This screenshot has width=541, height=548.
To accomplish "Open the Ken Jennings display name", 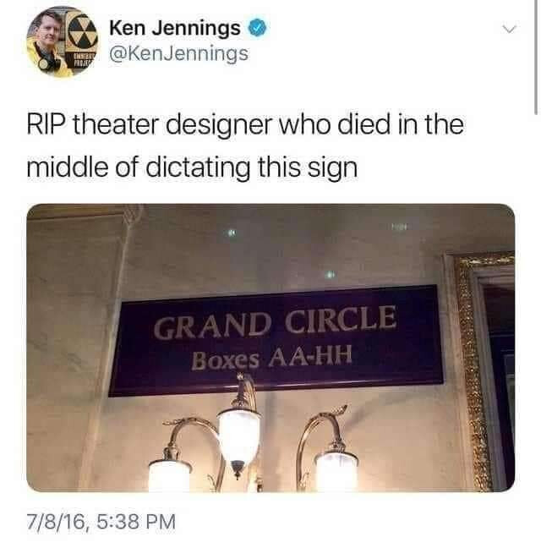I will point(175,28).
